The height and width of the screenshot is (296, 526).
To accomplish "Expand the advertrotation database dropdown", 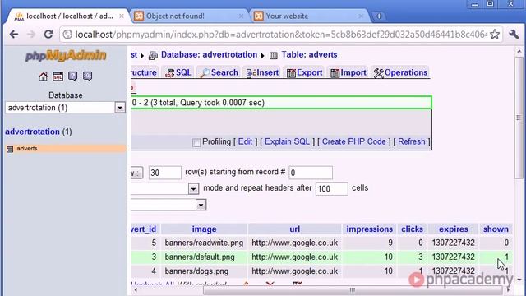I will [x=120, y=108].
